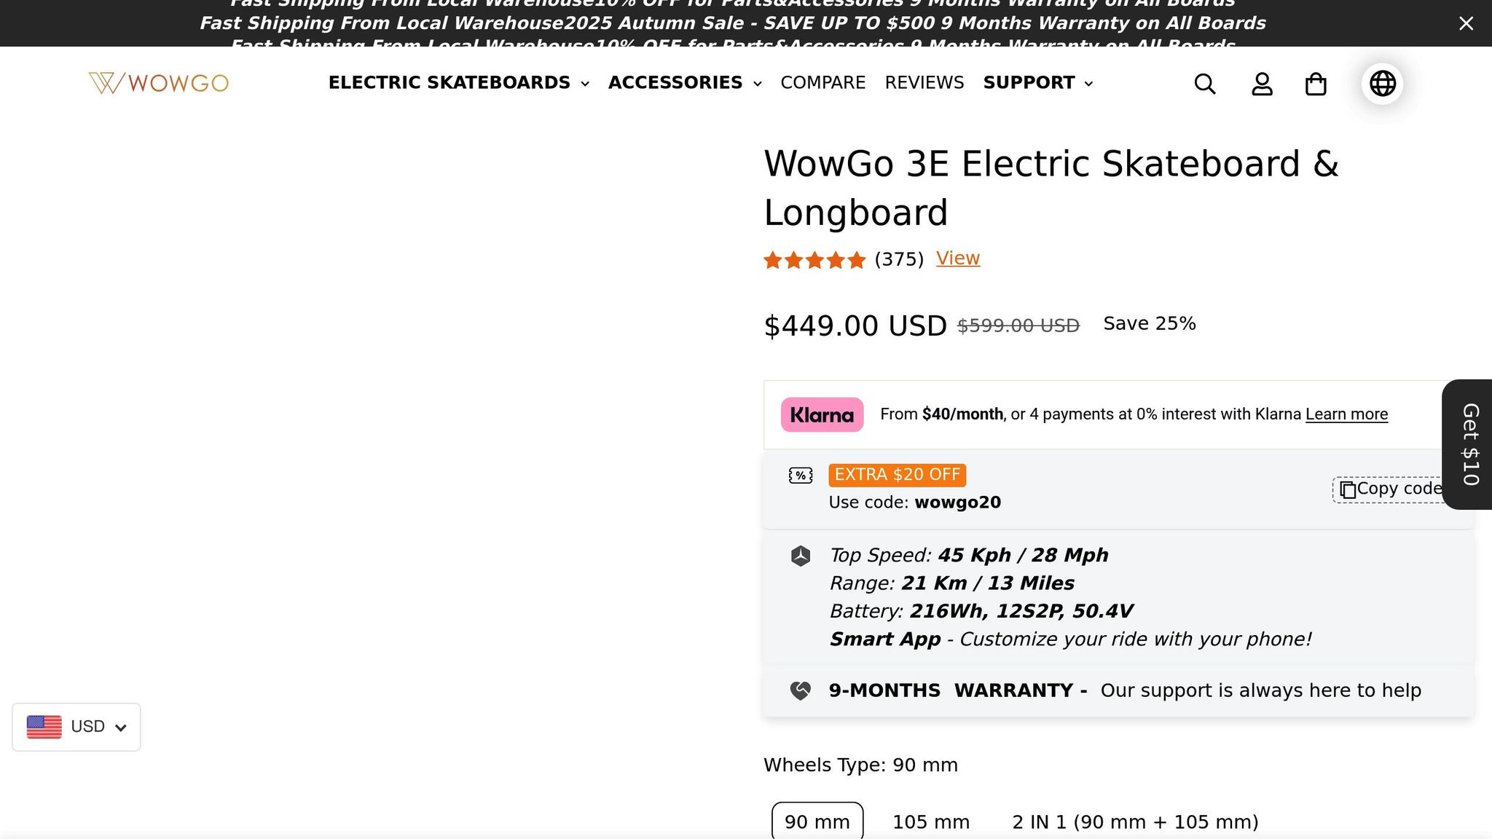Click the pink Klarna badge
Image resolution: width=1492 pixels, height=839 pixels.
coord(822,414)
